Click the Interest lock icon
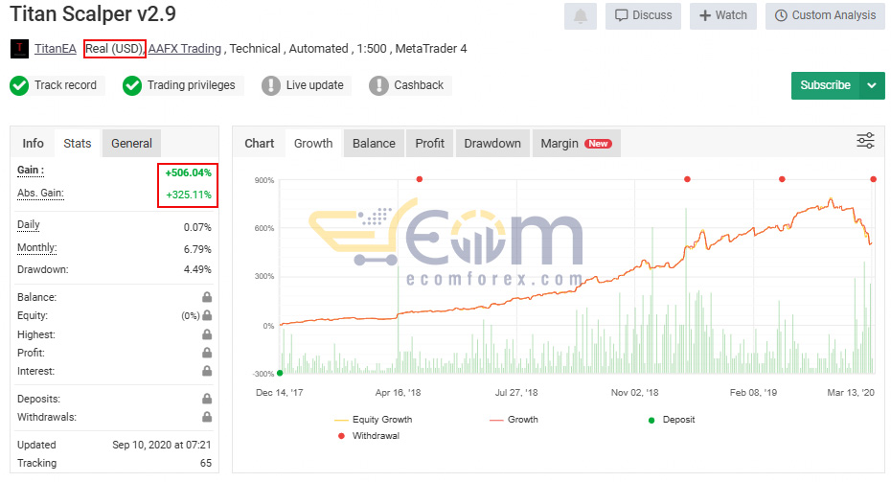 [207, 371]
